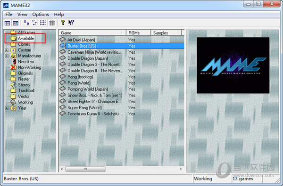Click the game list scroll right arrow

pyautogui.click(x=181, y=169)
